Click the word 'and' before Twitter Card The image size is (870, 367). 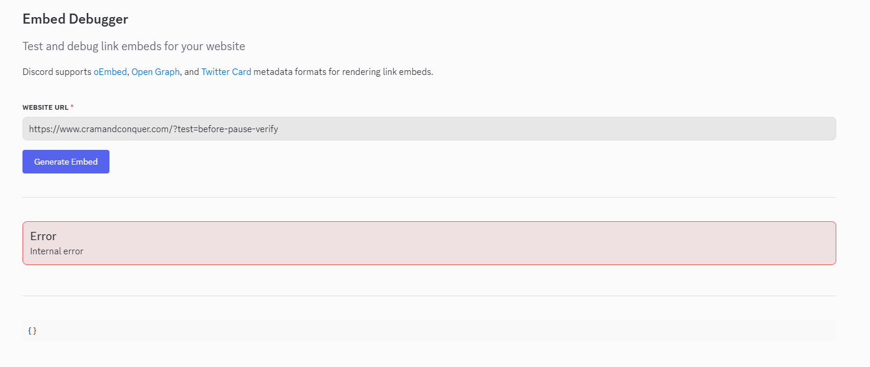click(192, 72)
